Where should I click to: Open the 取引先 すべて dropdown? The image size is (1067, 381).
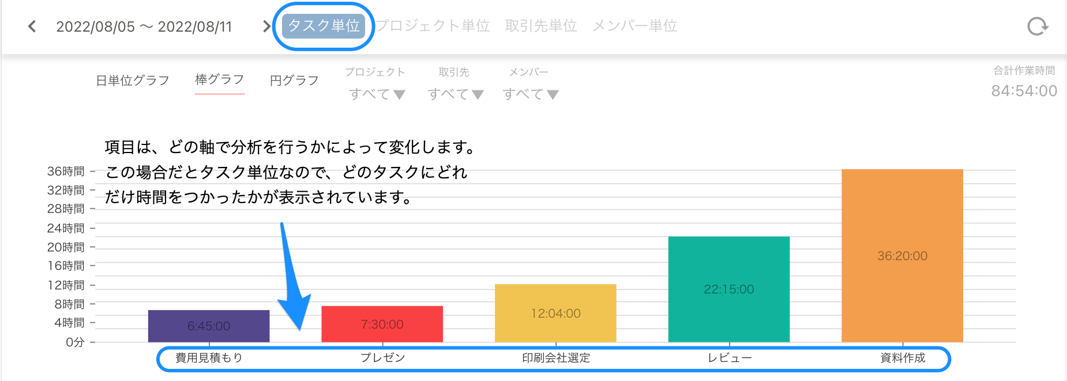point(455,93)
